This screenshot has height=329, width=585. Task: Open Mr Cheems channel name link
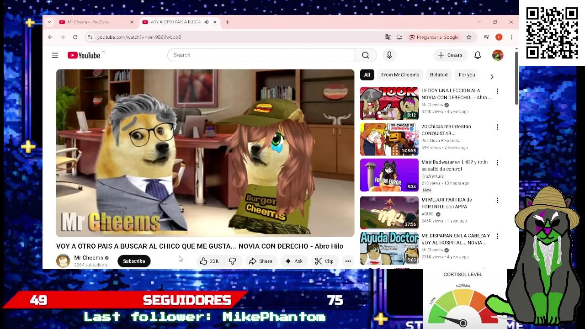[89, 258]
